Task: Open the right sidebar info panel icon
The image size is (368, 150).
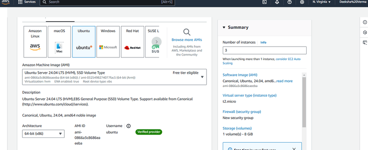Action: [365, 22]
